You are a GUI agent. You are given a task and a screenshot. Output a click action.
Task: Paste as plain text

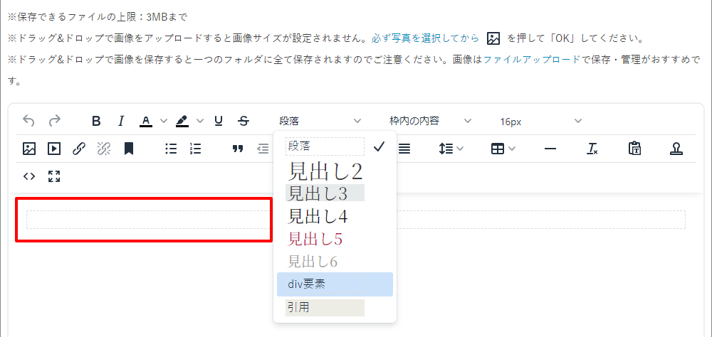tap(634, 149)
